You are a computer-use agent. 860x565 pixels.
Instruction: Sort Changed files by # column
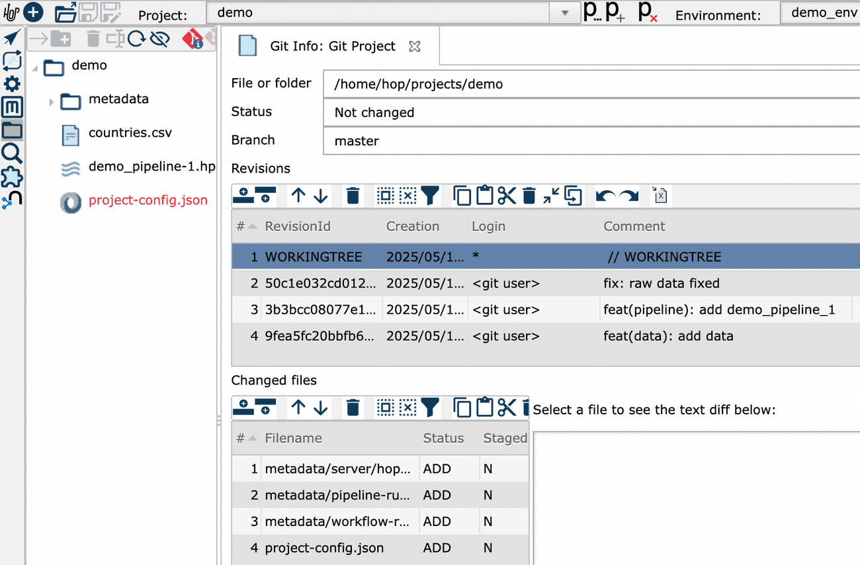point(246,438)
